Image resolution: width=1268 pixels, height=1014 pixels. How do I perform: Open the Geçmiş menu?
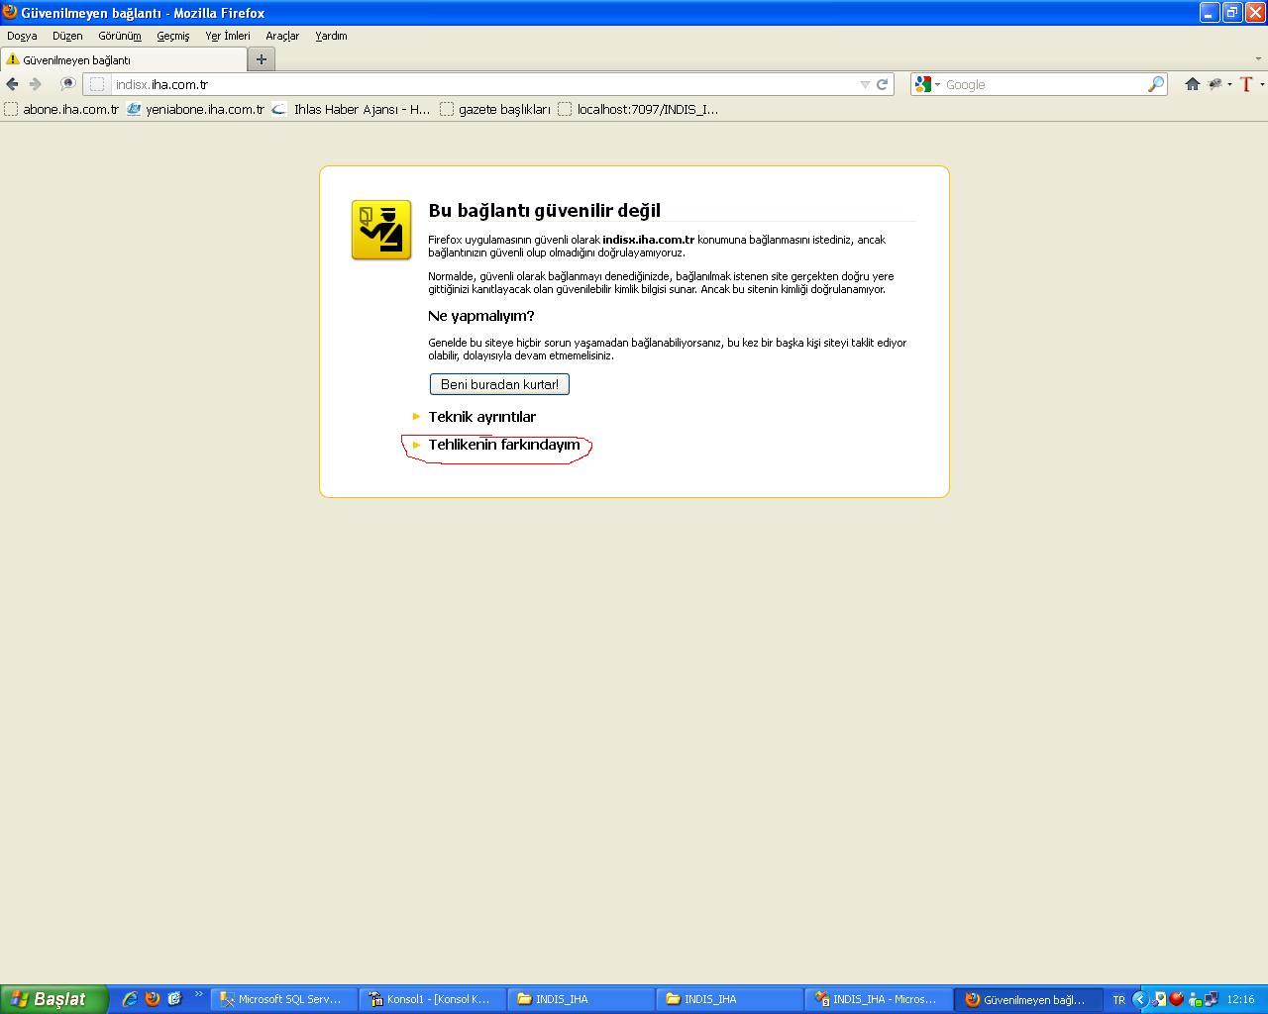coord(173,36)
